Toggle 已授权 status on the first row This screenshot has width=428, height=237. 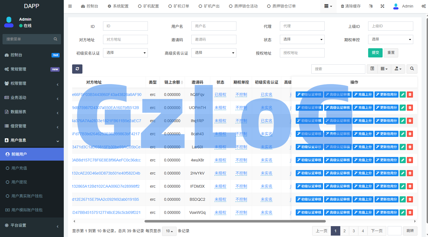click(220, 94)
